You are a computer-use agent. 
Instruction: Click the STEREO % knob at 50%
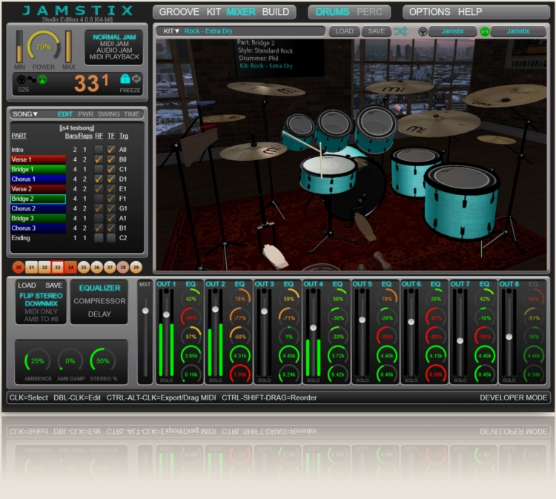103,361
